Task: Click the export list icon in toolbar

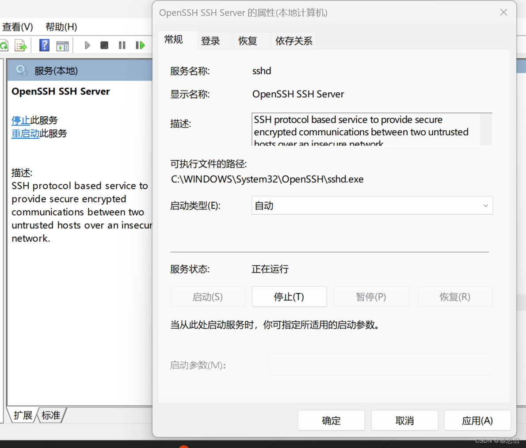Action: [x=20, y=45]
